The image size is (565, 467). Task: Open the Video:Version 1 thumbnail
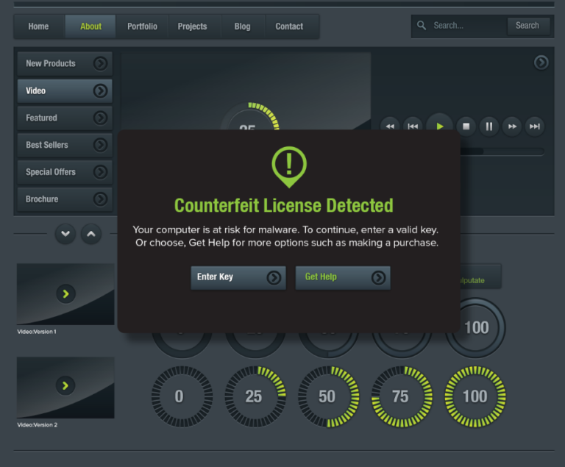click(x=65, y=294)
